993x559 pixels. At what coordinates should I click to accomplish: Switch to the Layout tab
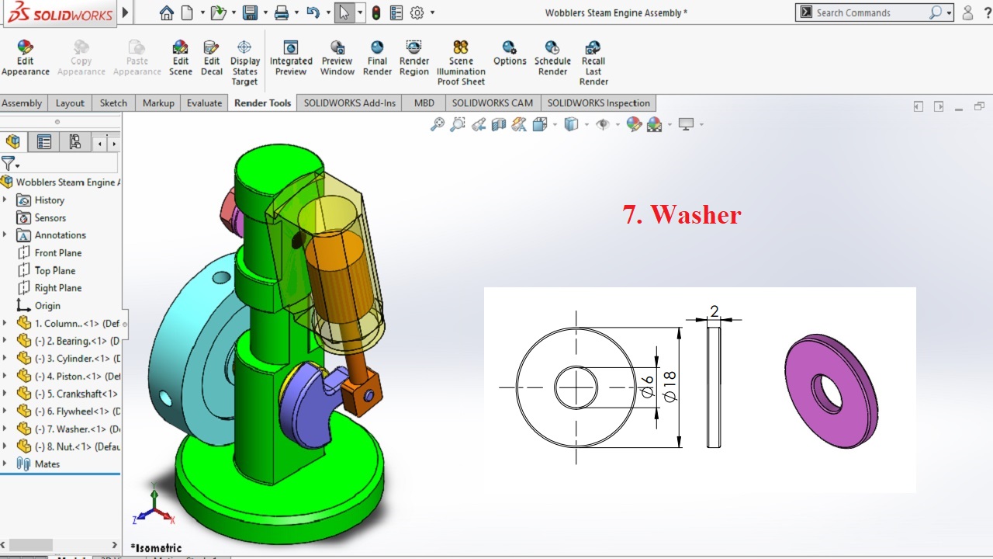70,102
